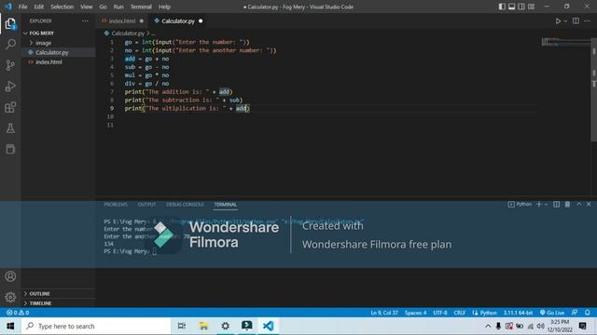Click Ln 9, Col 37 status
The height and width of the screenshot is (335, 597).
click(x=384, y=313)
